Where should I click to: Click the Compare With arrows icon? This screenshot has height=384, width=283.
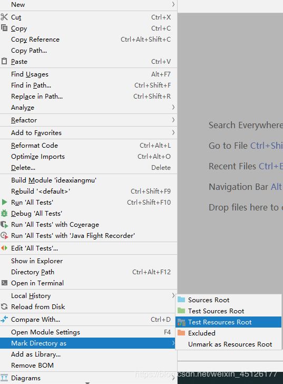4,319
